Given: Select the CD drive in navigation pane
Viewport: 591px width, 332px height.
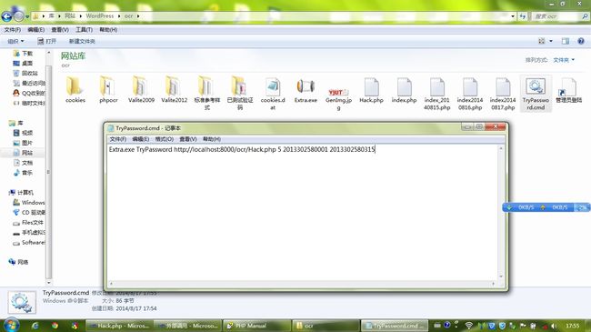Looking at the screenshot, I should click(29, 213).
